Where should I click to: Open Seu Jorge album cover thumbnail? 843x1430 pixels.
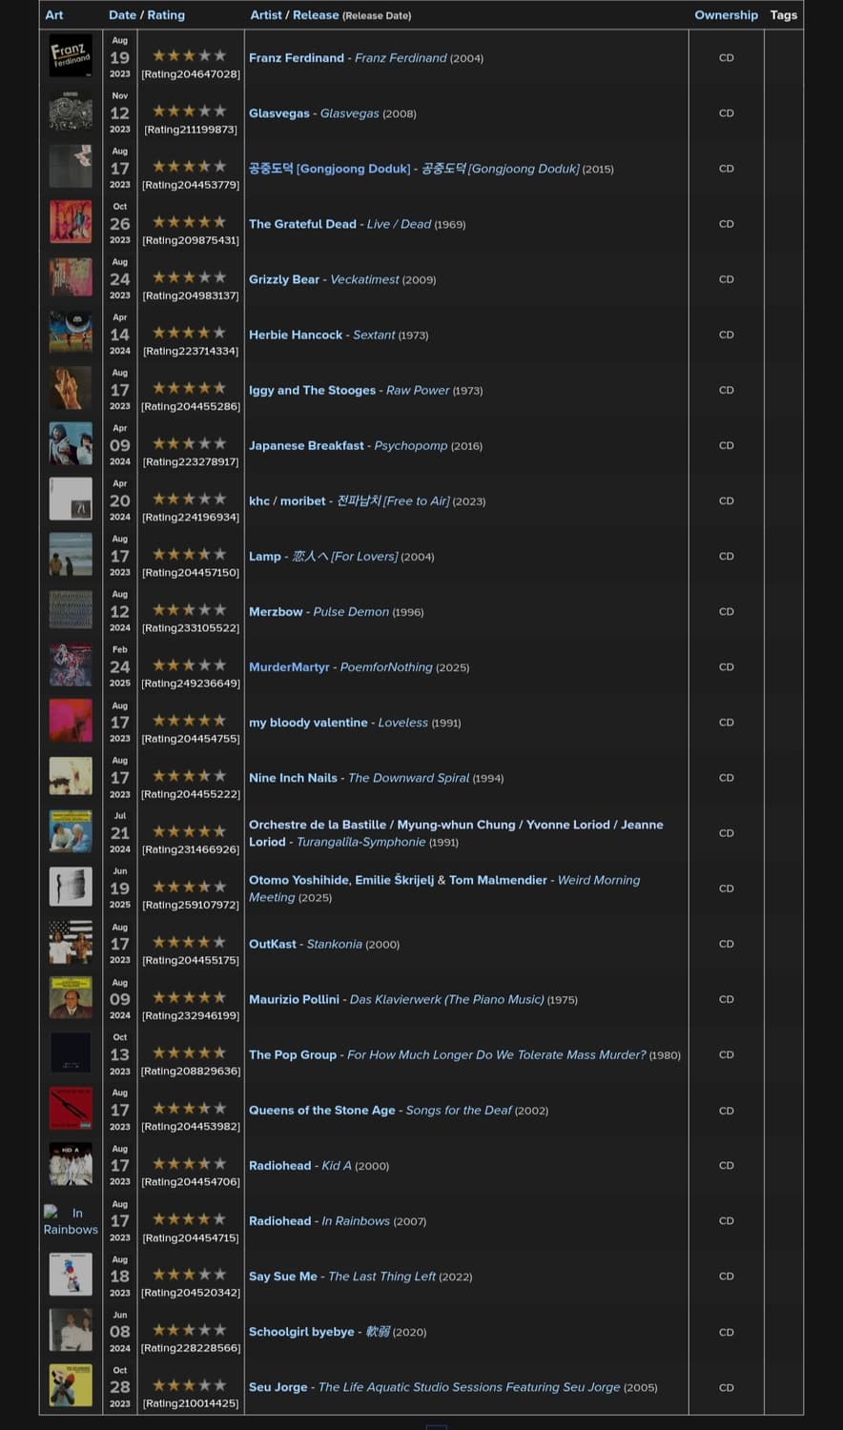[x=71, y=1385]
